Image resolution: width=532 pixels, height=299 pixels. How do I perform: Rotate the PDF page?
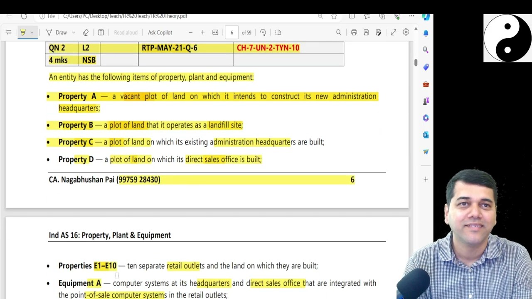click(263, 32)
